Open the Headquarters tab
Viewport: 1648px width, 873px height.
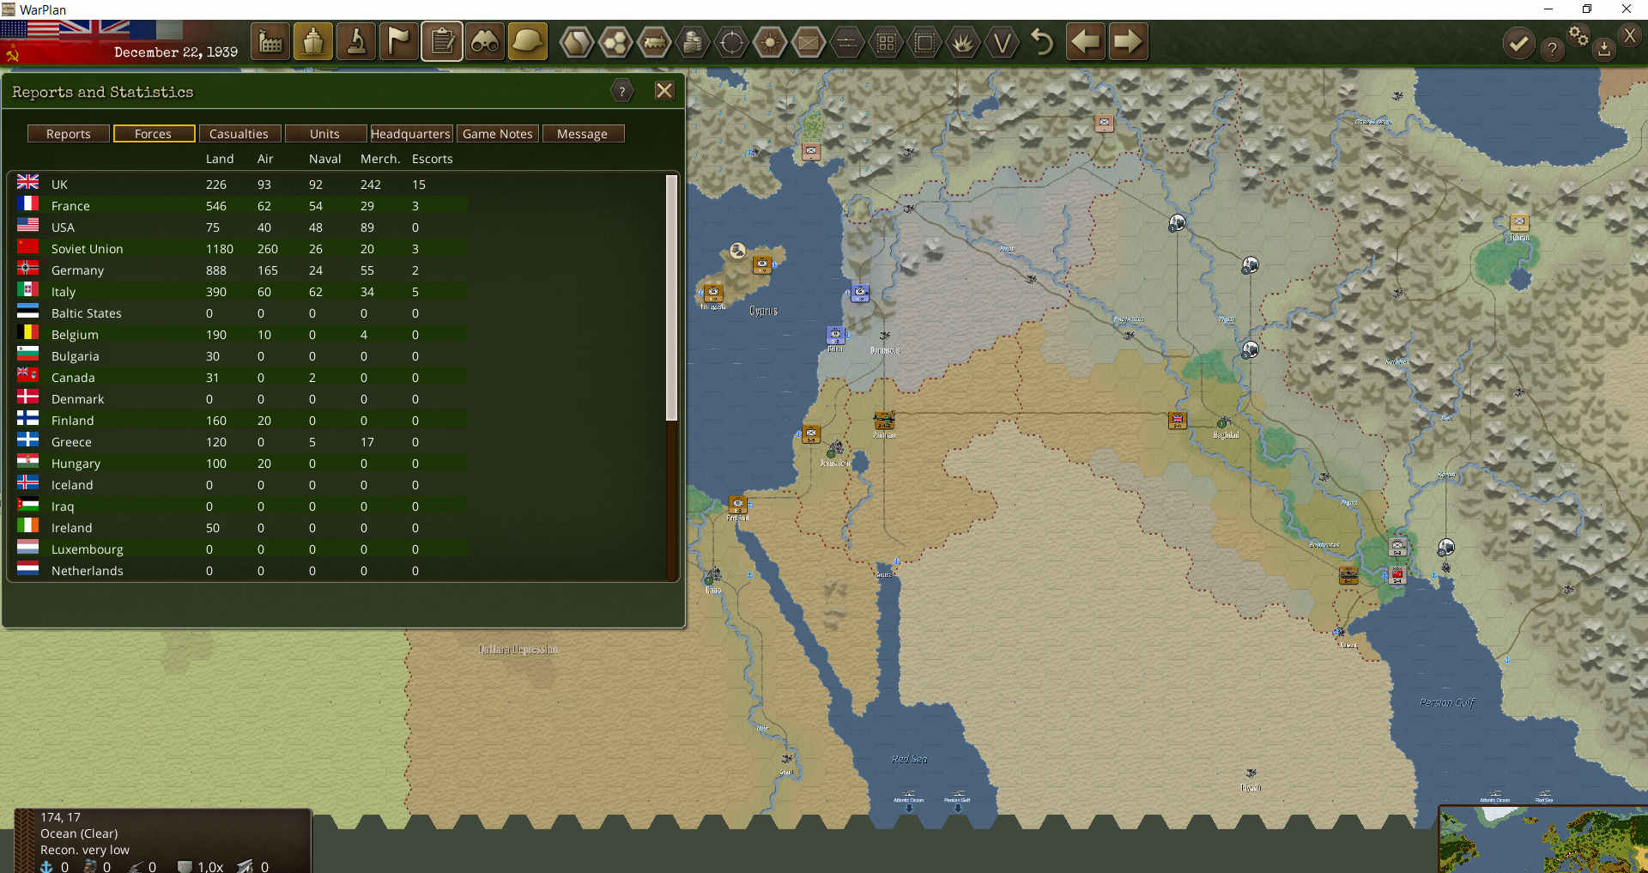click(x=411, y=134)
